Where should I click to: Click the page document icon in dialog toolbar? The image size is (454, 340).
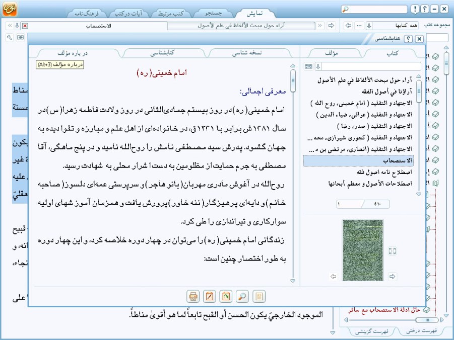(x=259, y=296)
